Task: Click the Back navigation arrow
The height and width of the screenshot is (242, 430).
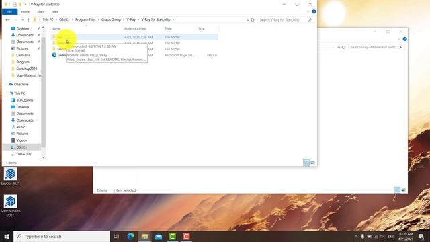Action: 7,19
